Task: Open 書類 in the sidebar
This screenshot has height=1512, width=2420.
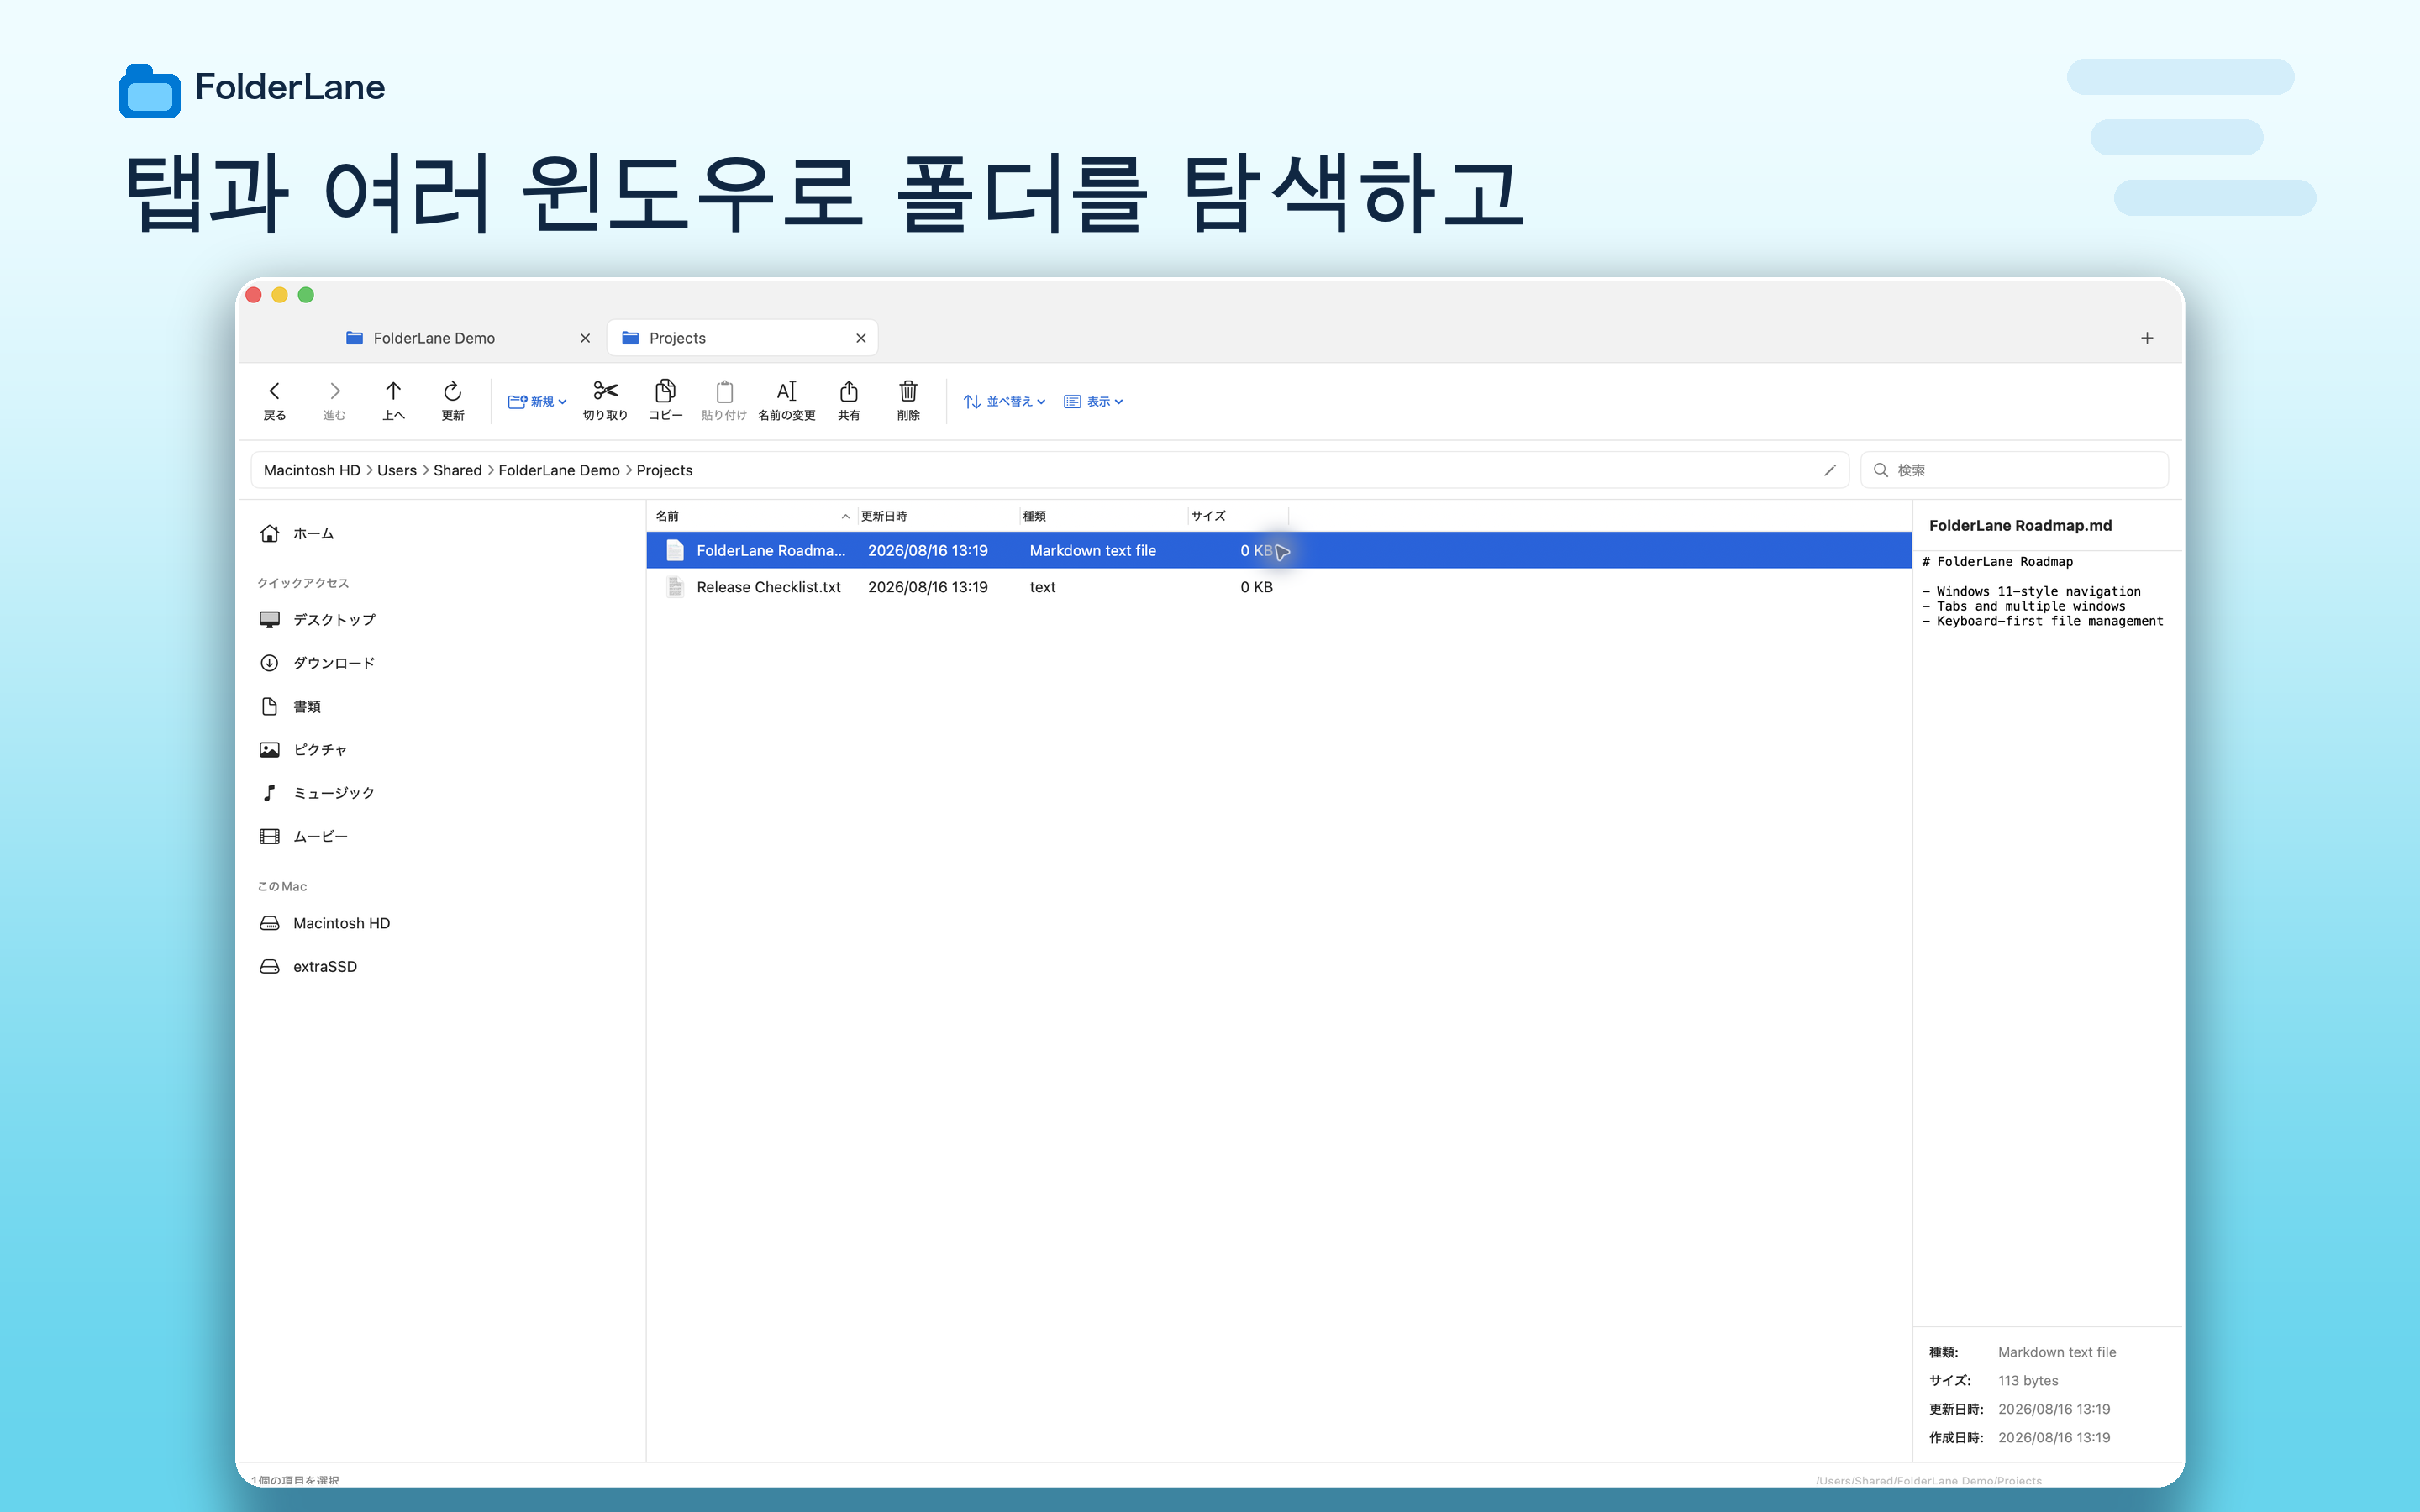Action: (441, 707)
